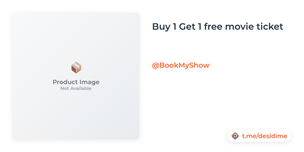
Task: Open the colorful DesiDime logo icon
Action: pyautogui.click(x=235, y=136)
